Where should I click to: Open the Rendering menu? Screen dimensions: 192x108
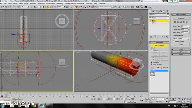[x=60, y=4]
